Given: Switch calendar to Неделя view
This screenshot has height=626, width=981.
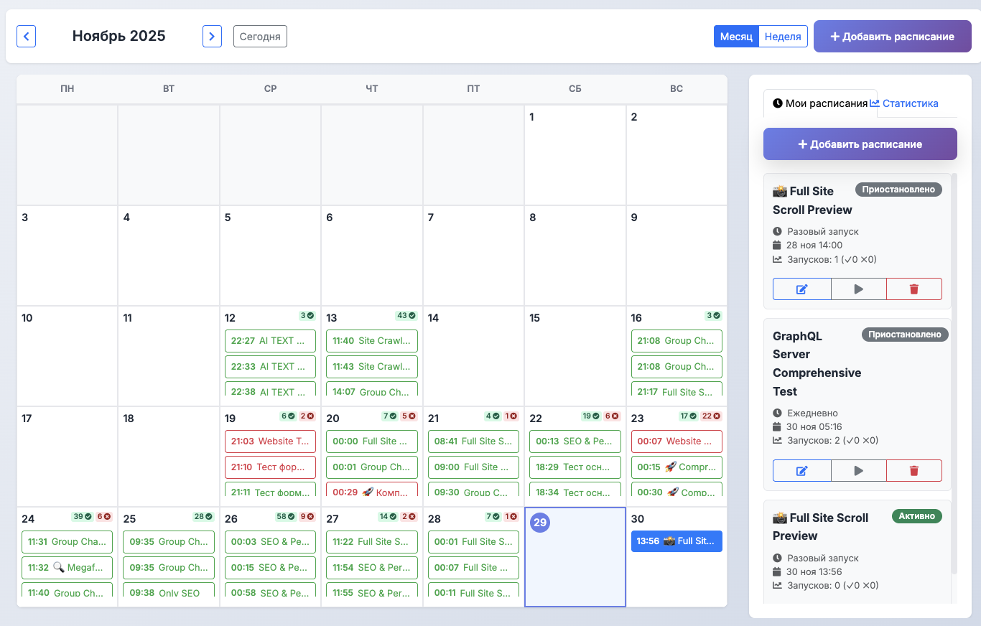Looking at the screenshot, I should point(783,37).
